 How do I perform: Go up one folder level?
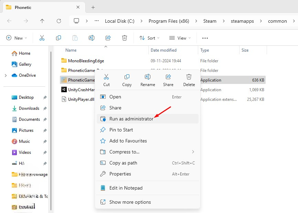[x=42, y=21]
